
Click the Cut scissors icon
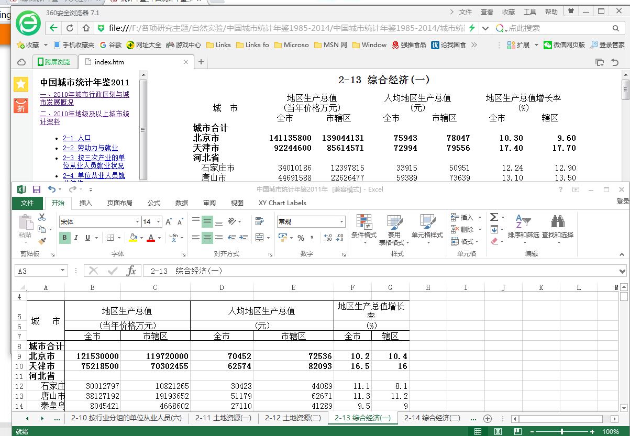pos(42,217)
